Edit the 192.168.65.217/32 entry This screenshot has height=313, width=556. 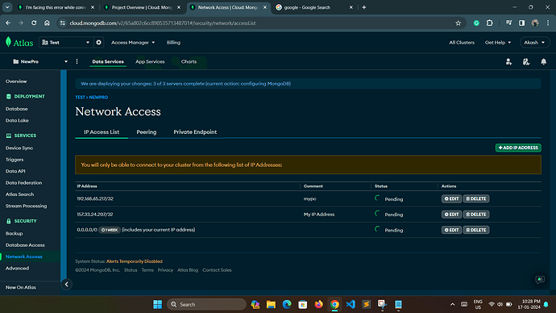pos(451,198)
